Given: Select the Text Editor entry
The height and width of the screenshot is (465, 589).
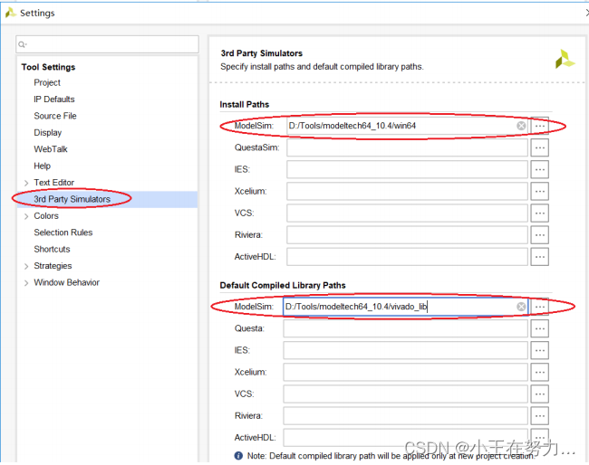Looking at the screenshot, I should (54, 182).
